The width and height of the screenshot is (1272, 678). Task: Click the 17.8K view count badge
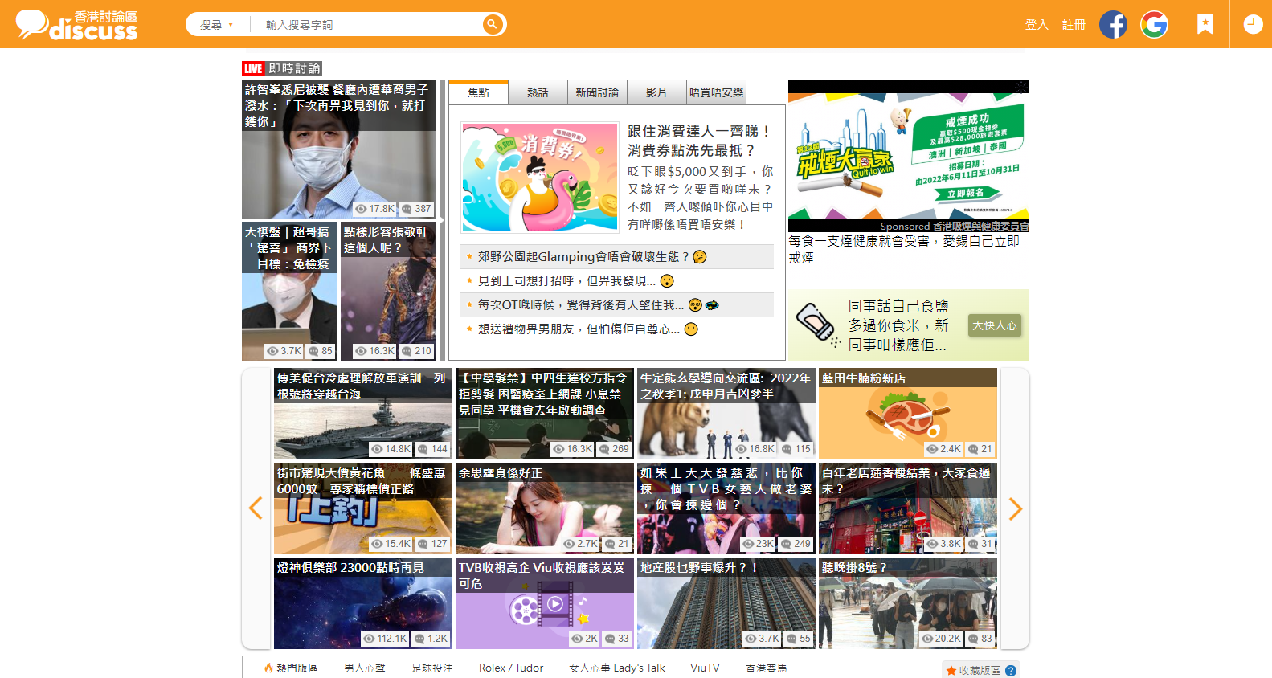[375, 209]
